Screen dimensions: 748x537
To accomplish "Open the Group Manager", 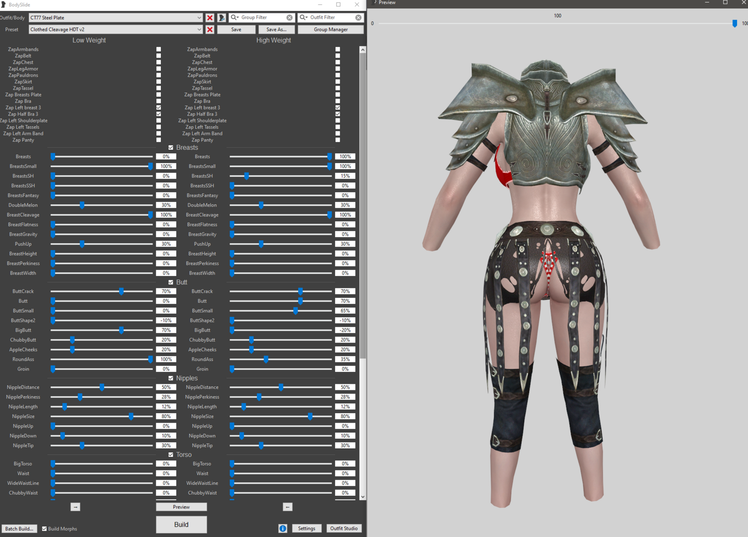I will (x=331, y=29).
